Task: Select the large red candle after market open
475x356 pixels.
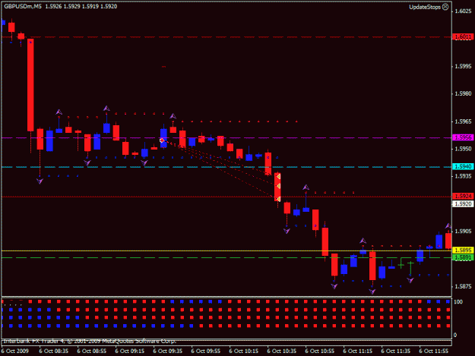Action: tap(30, 85)
